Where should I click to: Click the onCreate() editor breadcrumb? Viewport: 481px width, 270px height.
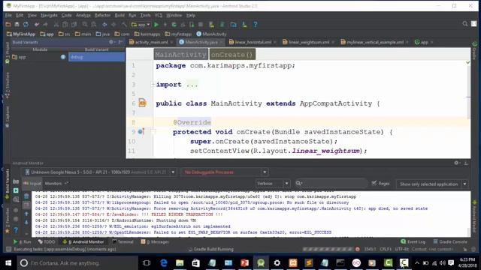tap(232, 55)
